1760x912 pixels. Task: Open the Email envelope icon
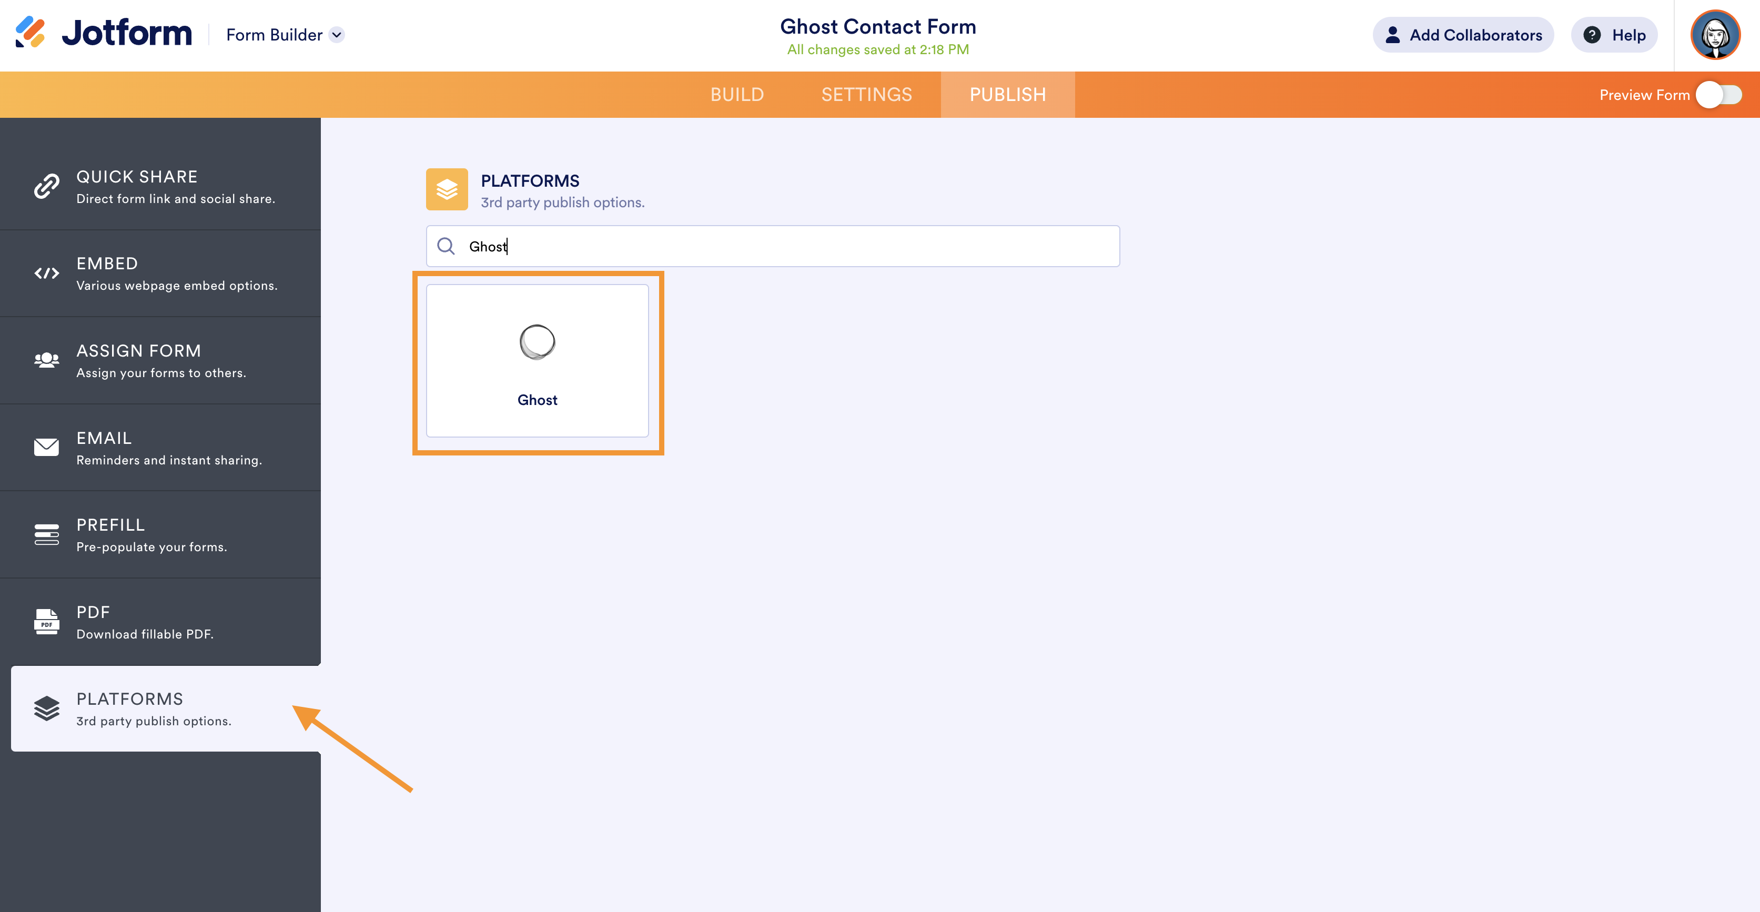point(46,448)
